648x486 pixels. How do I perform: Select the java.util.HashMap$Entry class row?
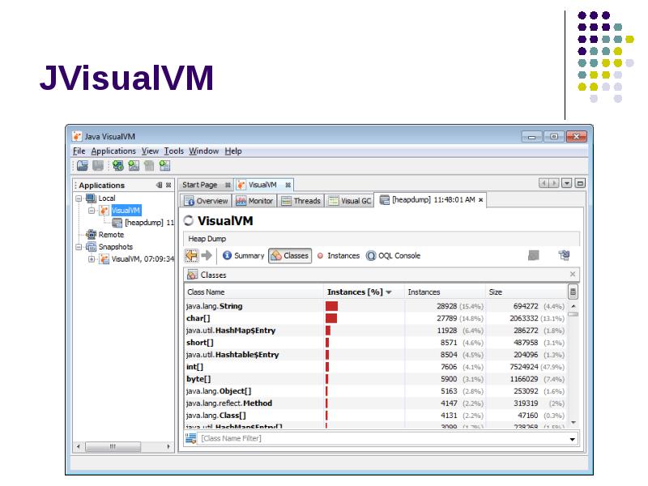(376, 330)
